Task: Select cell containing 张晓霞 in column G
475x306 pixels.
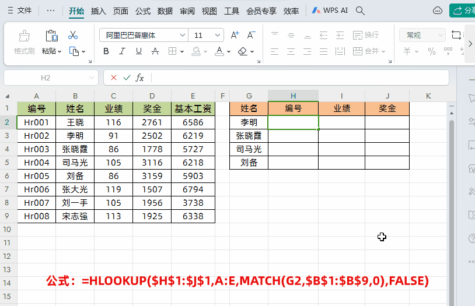Action: [x=249, y=136]
